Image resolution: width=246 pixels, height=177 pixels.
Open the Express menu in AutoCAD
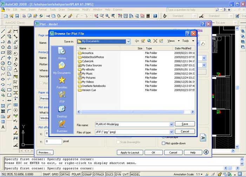tap(118, 9)
